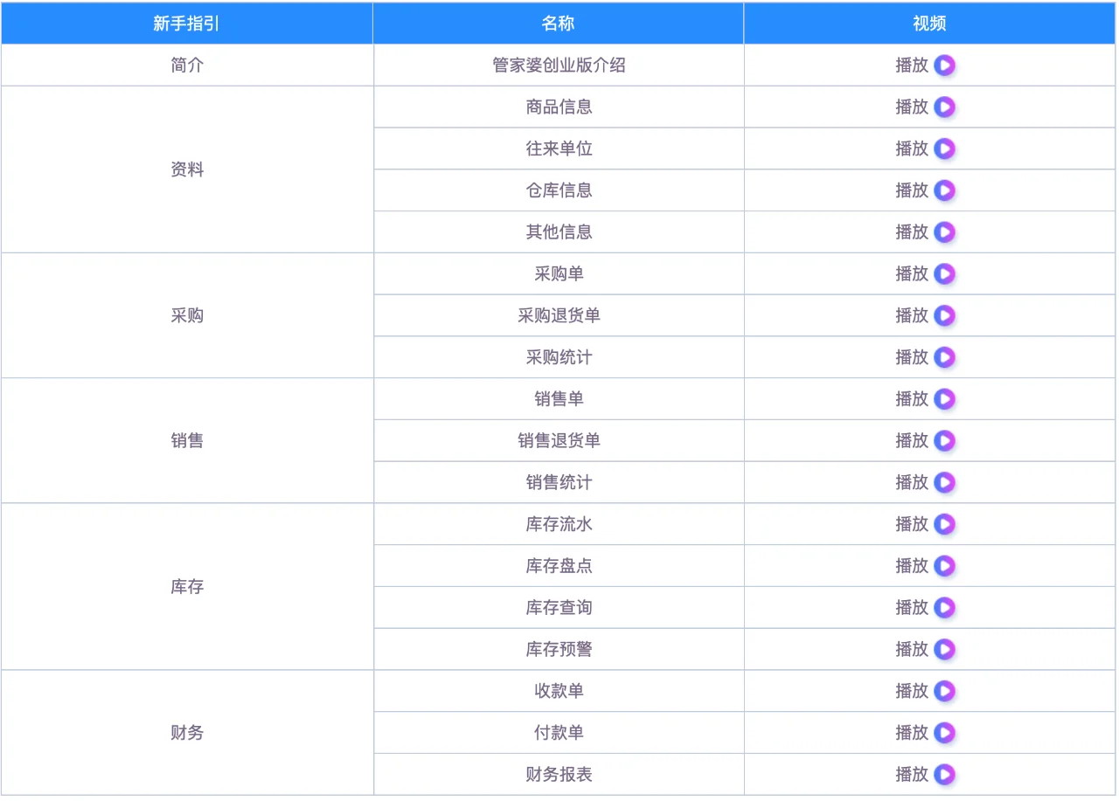Click play icon in 采购统计 row
This screenshot has height=801, width=1119.
click(x=944, y=357)
